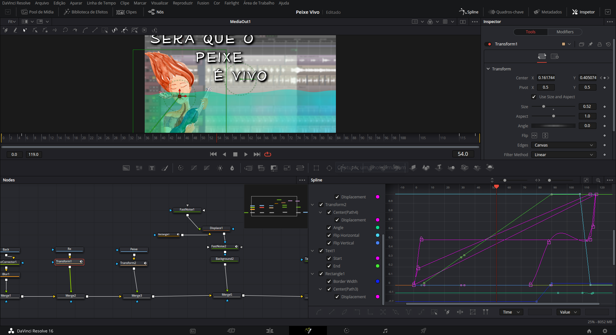Add a Rectangle mask node

(316, 168)
